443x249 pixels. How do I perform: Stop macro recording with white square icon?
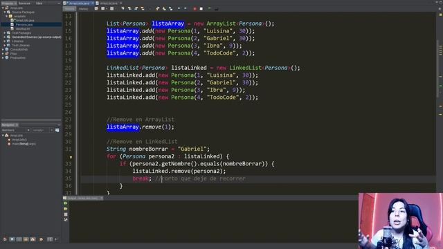point(201,9)
